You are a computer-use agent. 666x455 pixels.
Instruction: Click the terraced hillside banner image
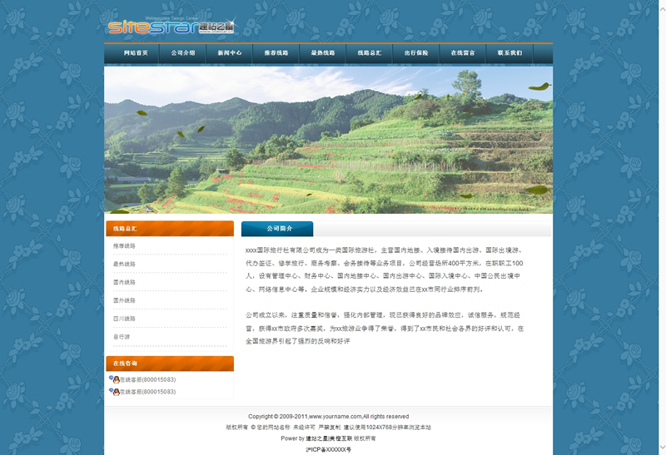pyautogui.click(x=328, y=140)
